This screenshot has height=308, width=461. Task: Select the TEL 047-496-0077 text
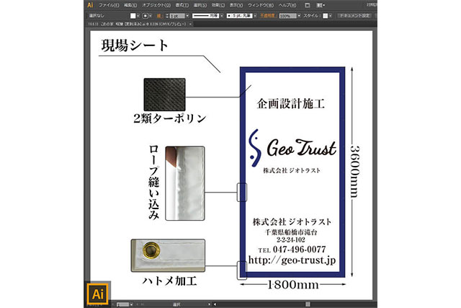292,250
